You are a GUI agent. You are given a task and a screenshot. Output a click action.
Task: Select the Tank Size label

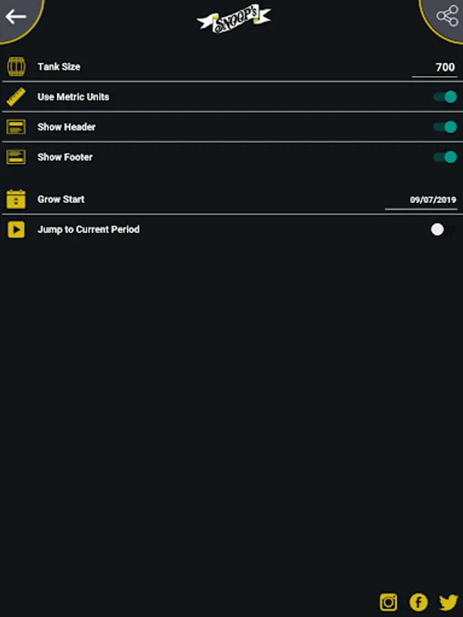pyautogui.click(x=59, y=66)
